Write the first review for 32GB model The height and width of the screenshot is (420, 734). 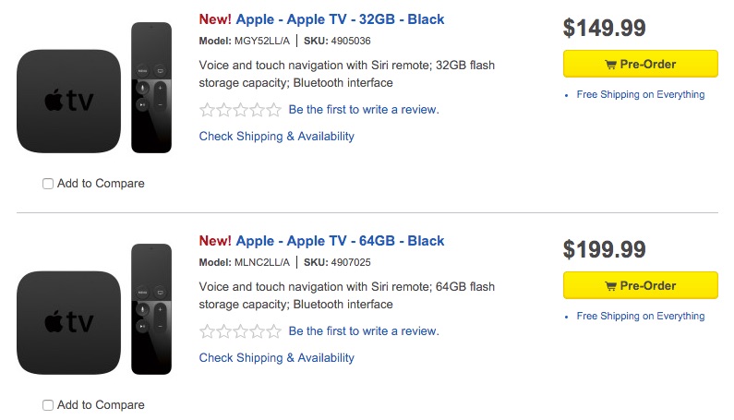364,110
